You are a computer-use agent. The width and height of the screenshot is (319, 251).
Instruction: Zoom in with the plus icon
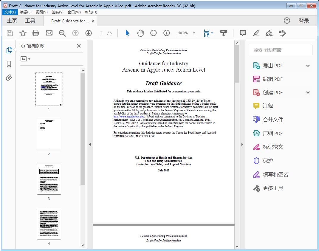167,33
